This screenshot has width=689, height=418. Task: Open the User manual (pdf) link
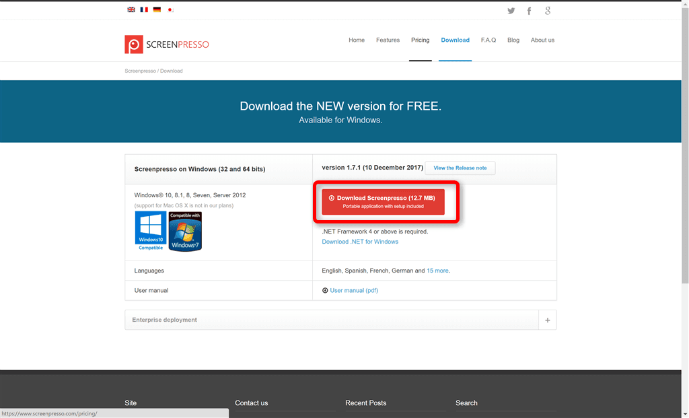tap(354, 291)
